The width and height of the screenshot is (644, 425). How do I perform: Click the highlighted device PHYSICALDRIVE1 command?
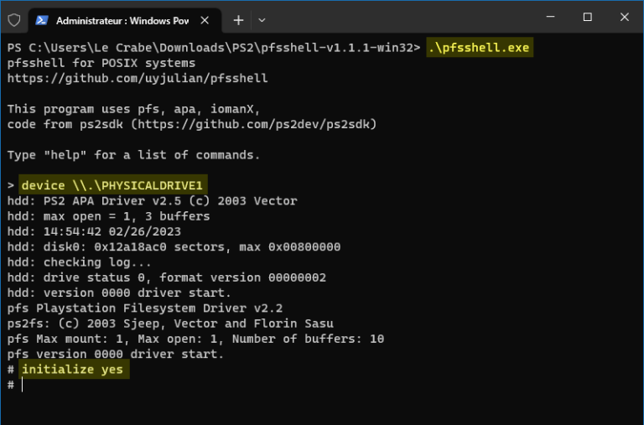113,185
